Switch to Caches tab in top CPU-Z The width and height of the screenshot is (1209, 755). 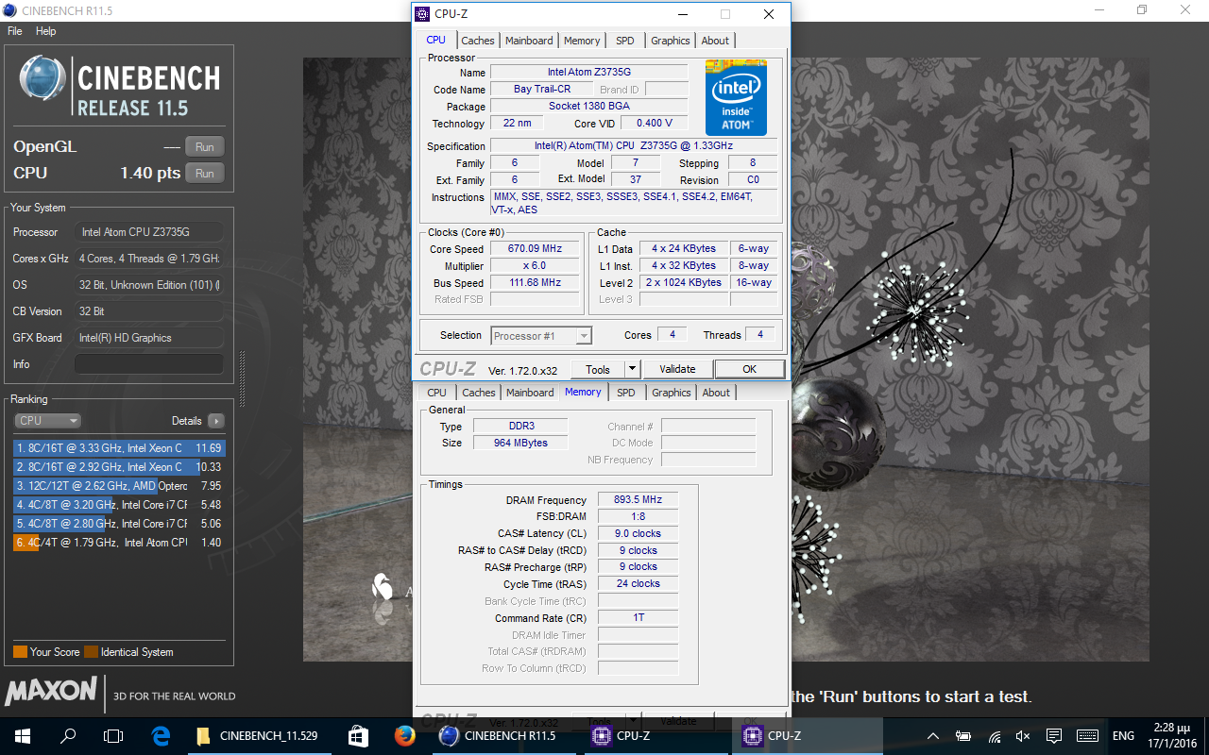(x=478, y=41)
